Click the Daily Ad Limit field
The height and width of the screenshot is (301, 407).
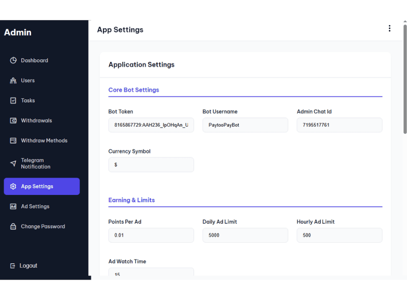[245, 235]
